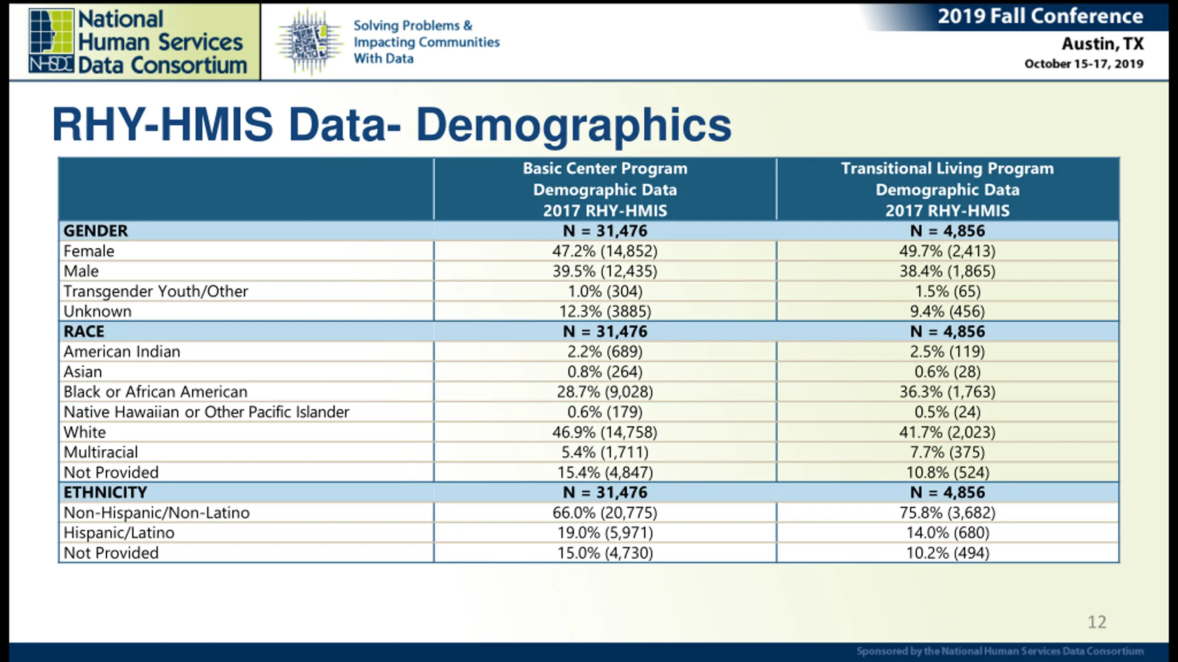Click the '12.3% (3885)' cell
This screenshot has height=662, width=1178.
pyautogui.click(x=605, y=312)
